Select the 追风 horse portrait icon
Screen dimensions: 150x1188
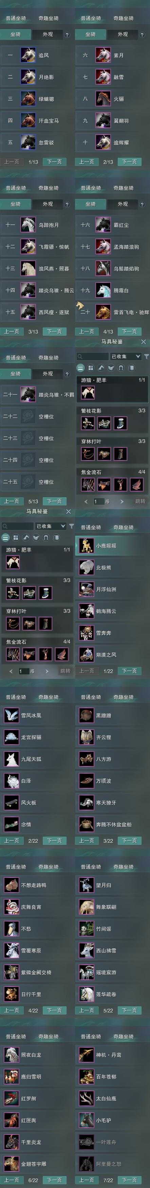pyautogui.click(x=28, y=55)
